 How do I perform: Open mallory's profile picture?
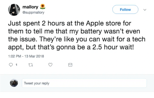tap(14, 10)
